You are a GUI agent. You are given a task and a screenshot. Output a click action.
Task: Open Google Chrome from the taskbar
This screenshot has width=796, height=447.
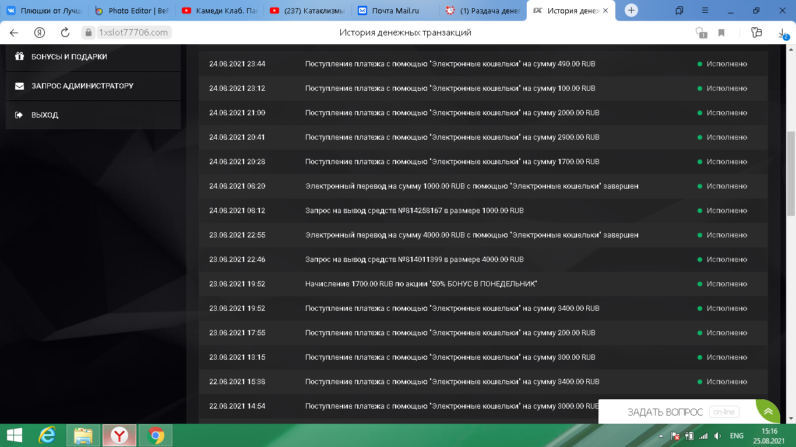156,435
